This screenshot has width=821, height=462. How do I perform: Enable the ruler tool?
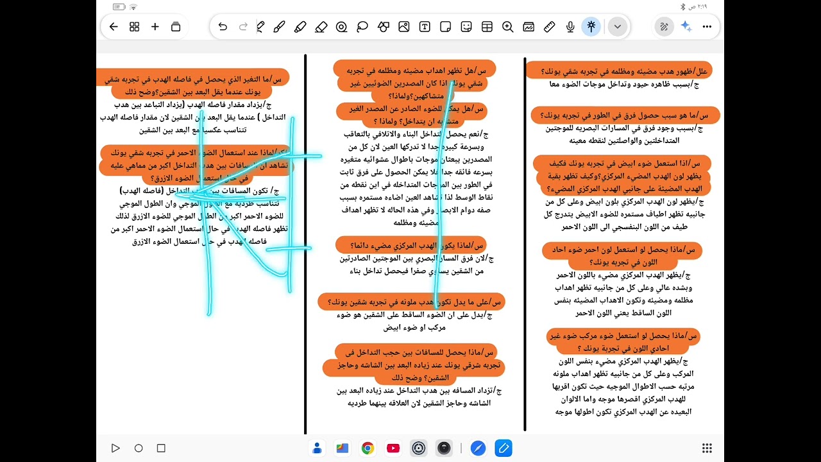[x=549, y=27]
